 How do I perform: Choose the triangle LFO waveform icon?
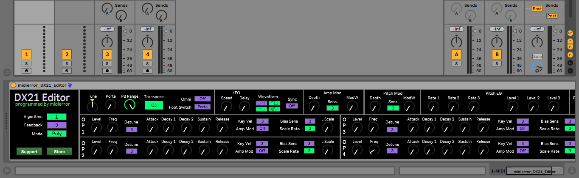tap(261, 109)
